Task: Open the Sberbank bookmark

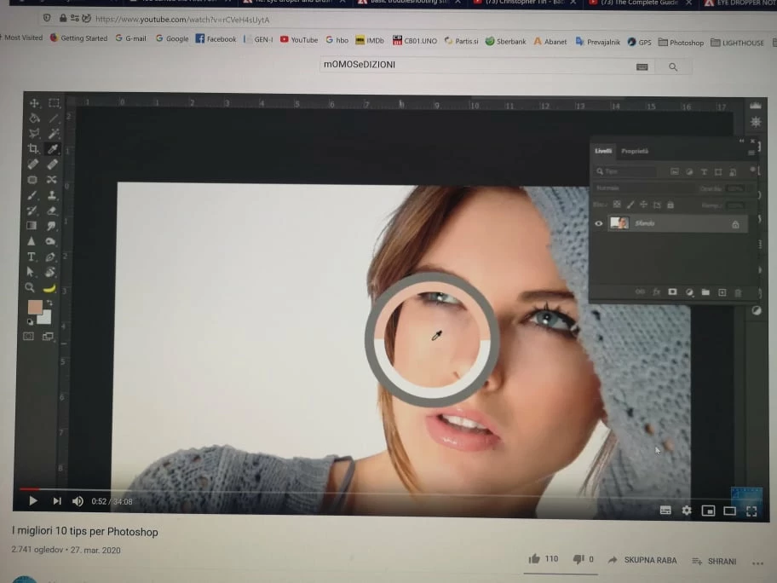Action: point(505,41)
